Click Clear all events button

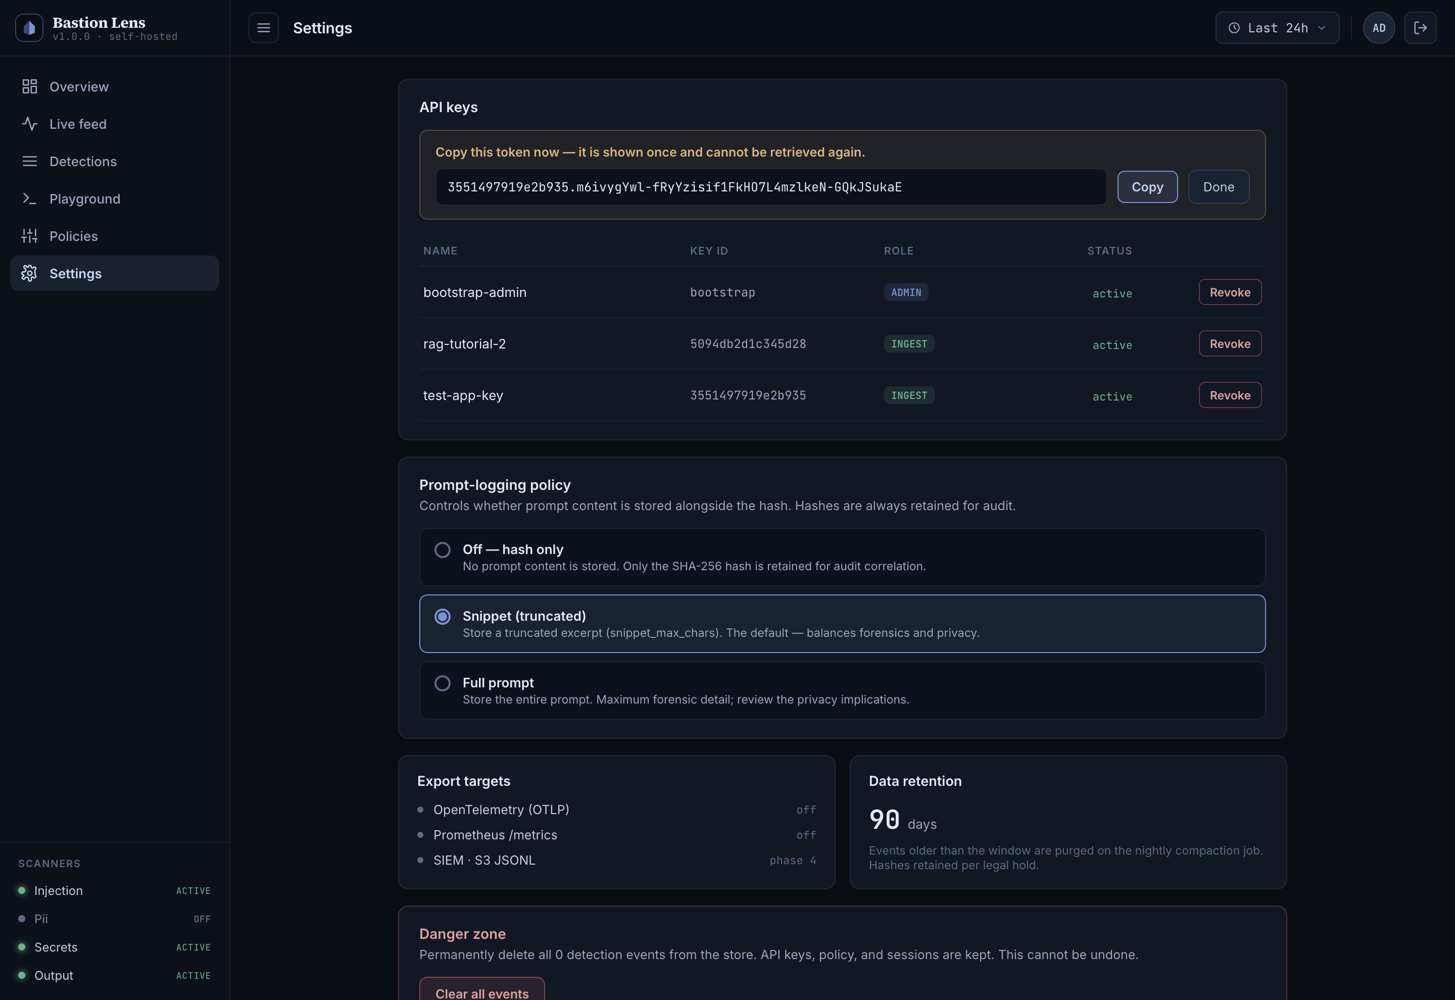click(x=481, y=990)
